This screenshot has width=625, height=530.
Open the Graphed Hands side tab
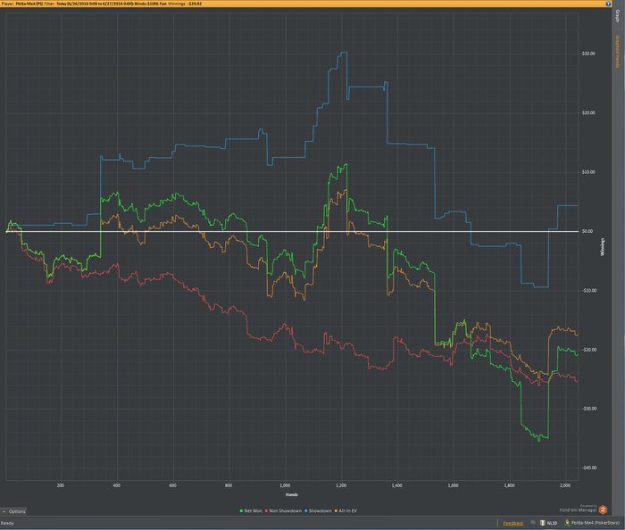[618, 52]
